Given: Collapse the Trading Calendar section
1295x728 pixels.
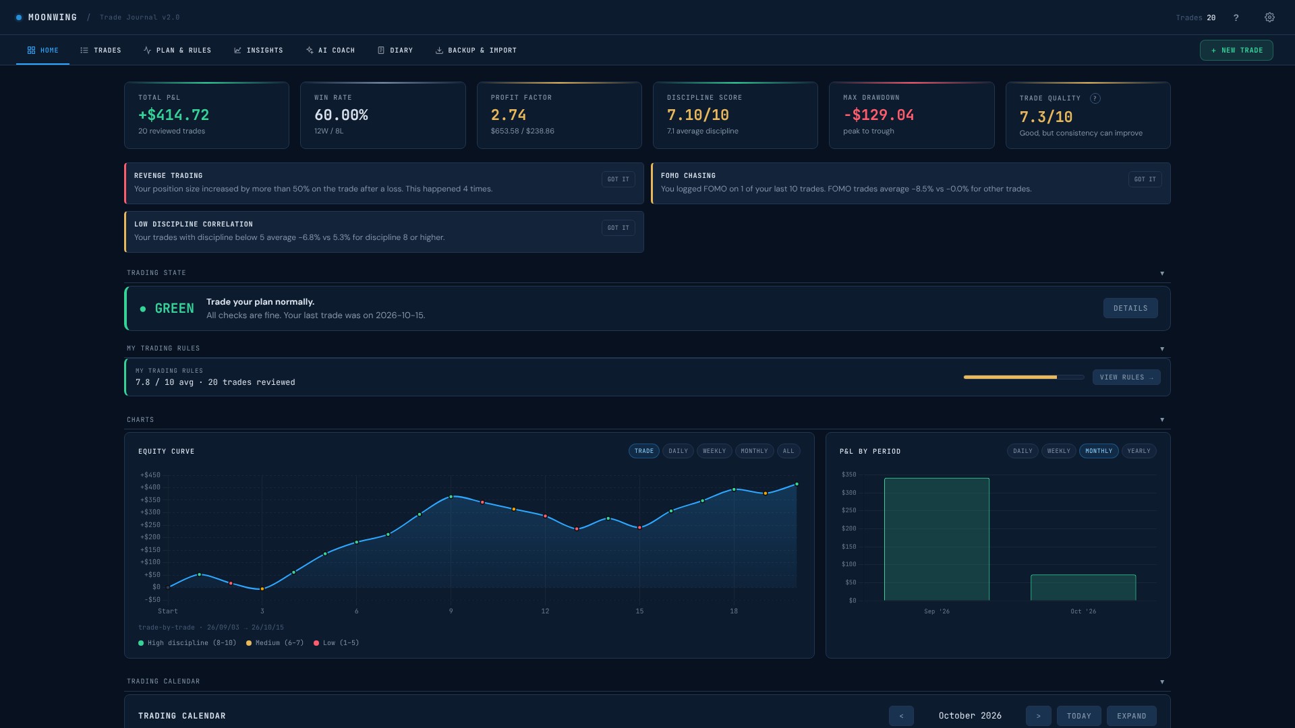Looking at the screenshot, I should (1162, 681).
